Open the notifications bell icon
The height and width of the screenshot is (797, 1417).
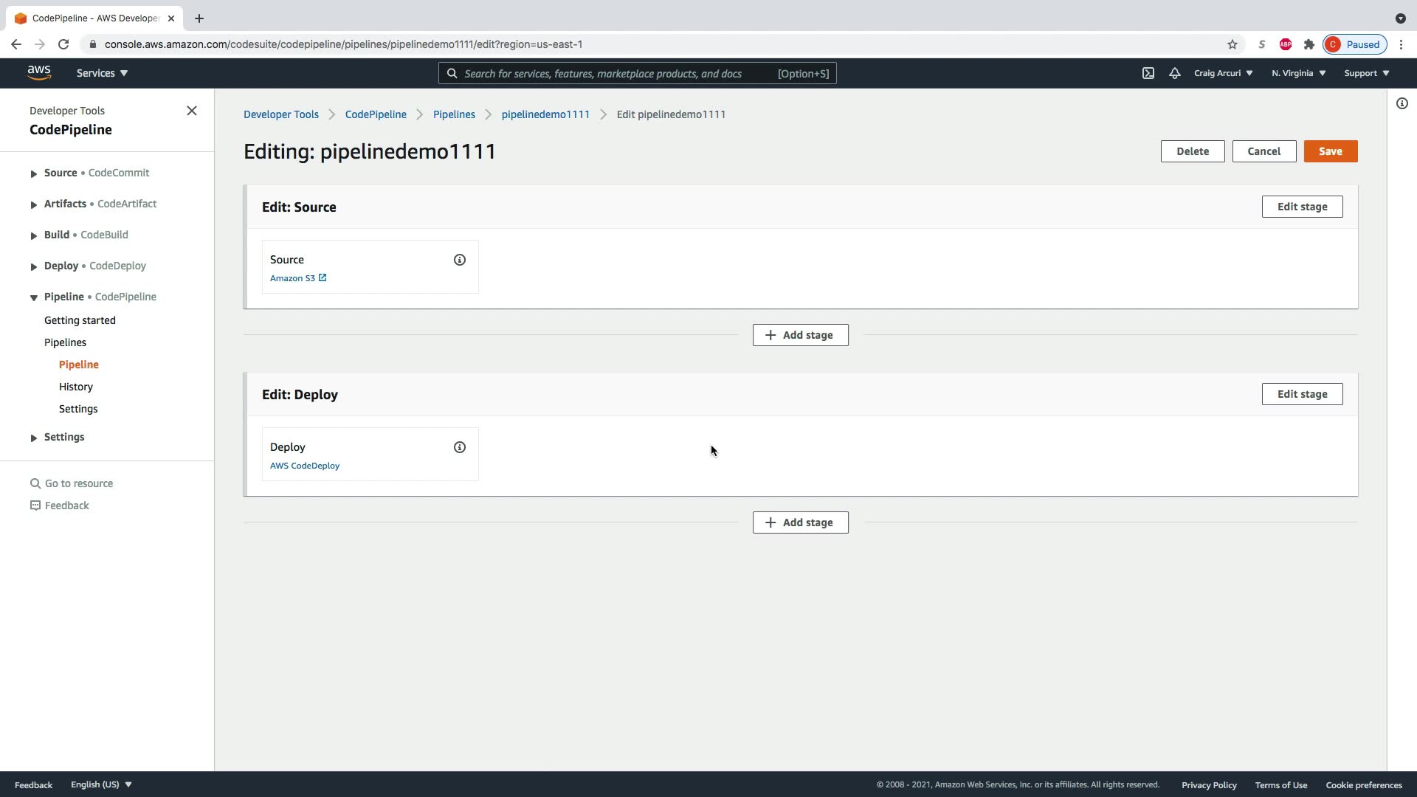tap(1174, 73)
